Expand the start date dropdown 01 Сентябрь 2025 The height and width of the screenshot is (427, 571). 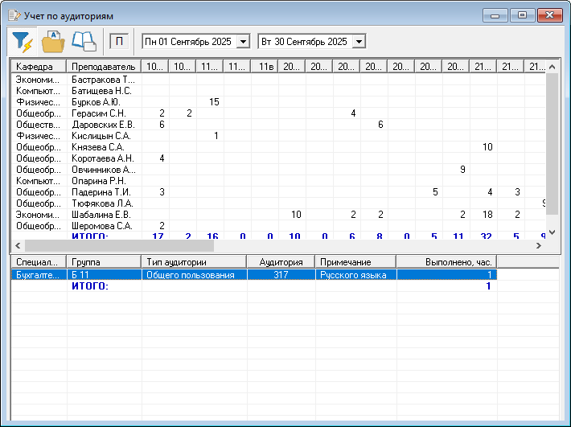click(x=244, y=41)
